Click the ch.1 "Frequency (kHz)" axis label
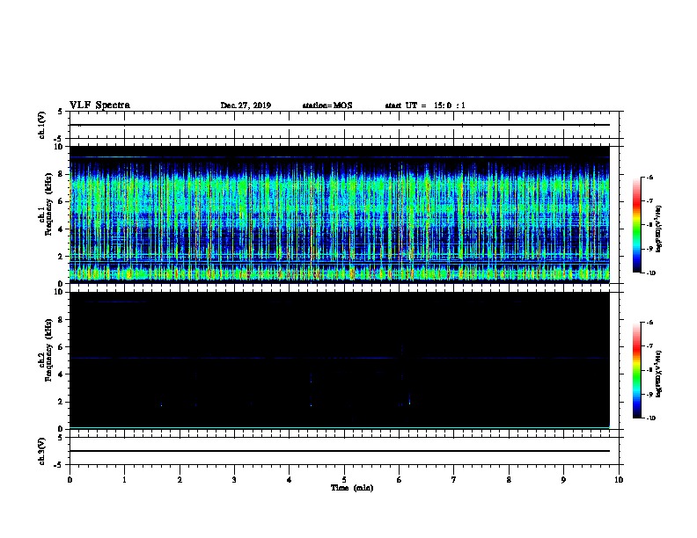This screenshot has width=697, height=538. [49, 204]
